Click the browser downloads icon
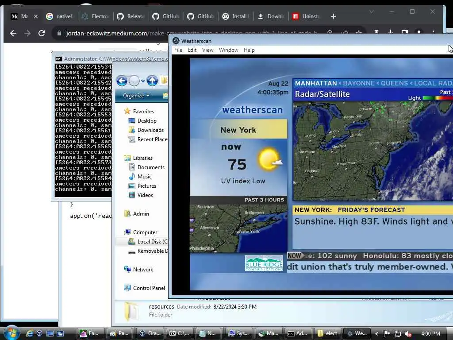 pyautogui.click(x=391, y=32)
